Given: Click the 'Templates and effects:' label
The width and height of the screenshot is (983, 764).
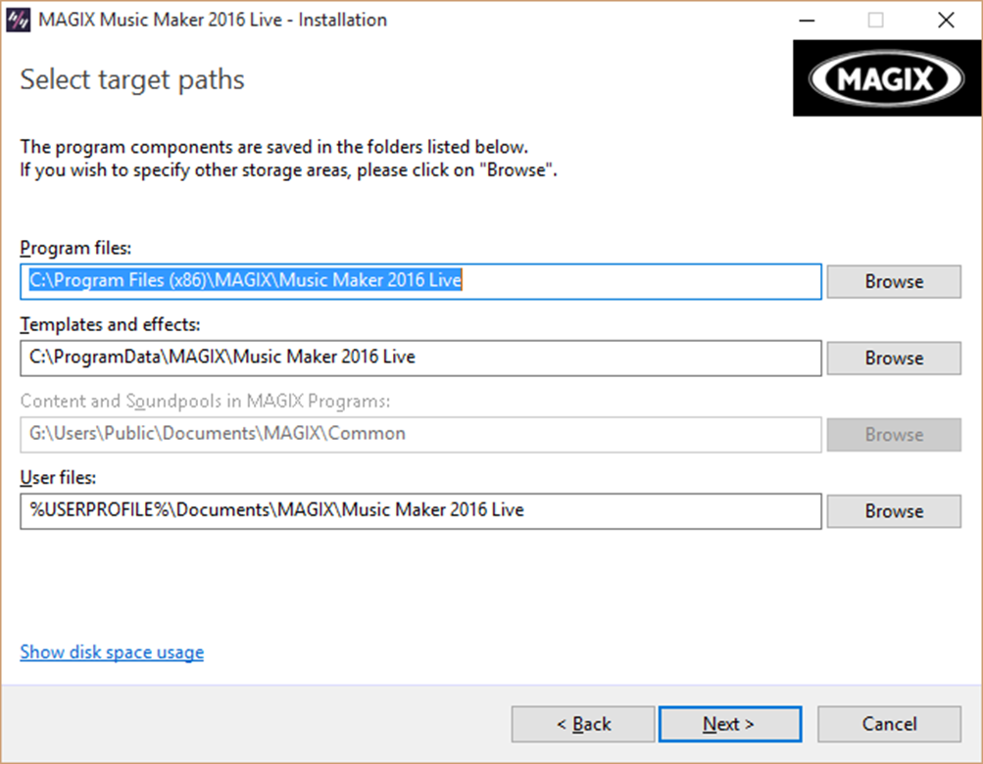Looking at the screenshot, I should click(x=110, y=324).
